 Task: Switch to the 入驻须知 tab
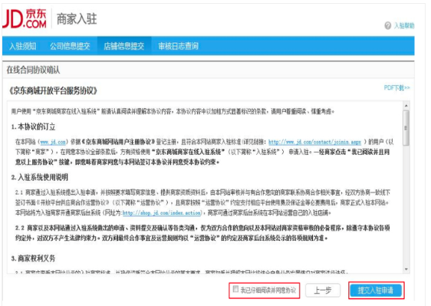point(22,46)
